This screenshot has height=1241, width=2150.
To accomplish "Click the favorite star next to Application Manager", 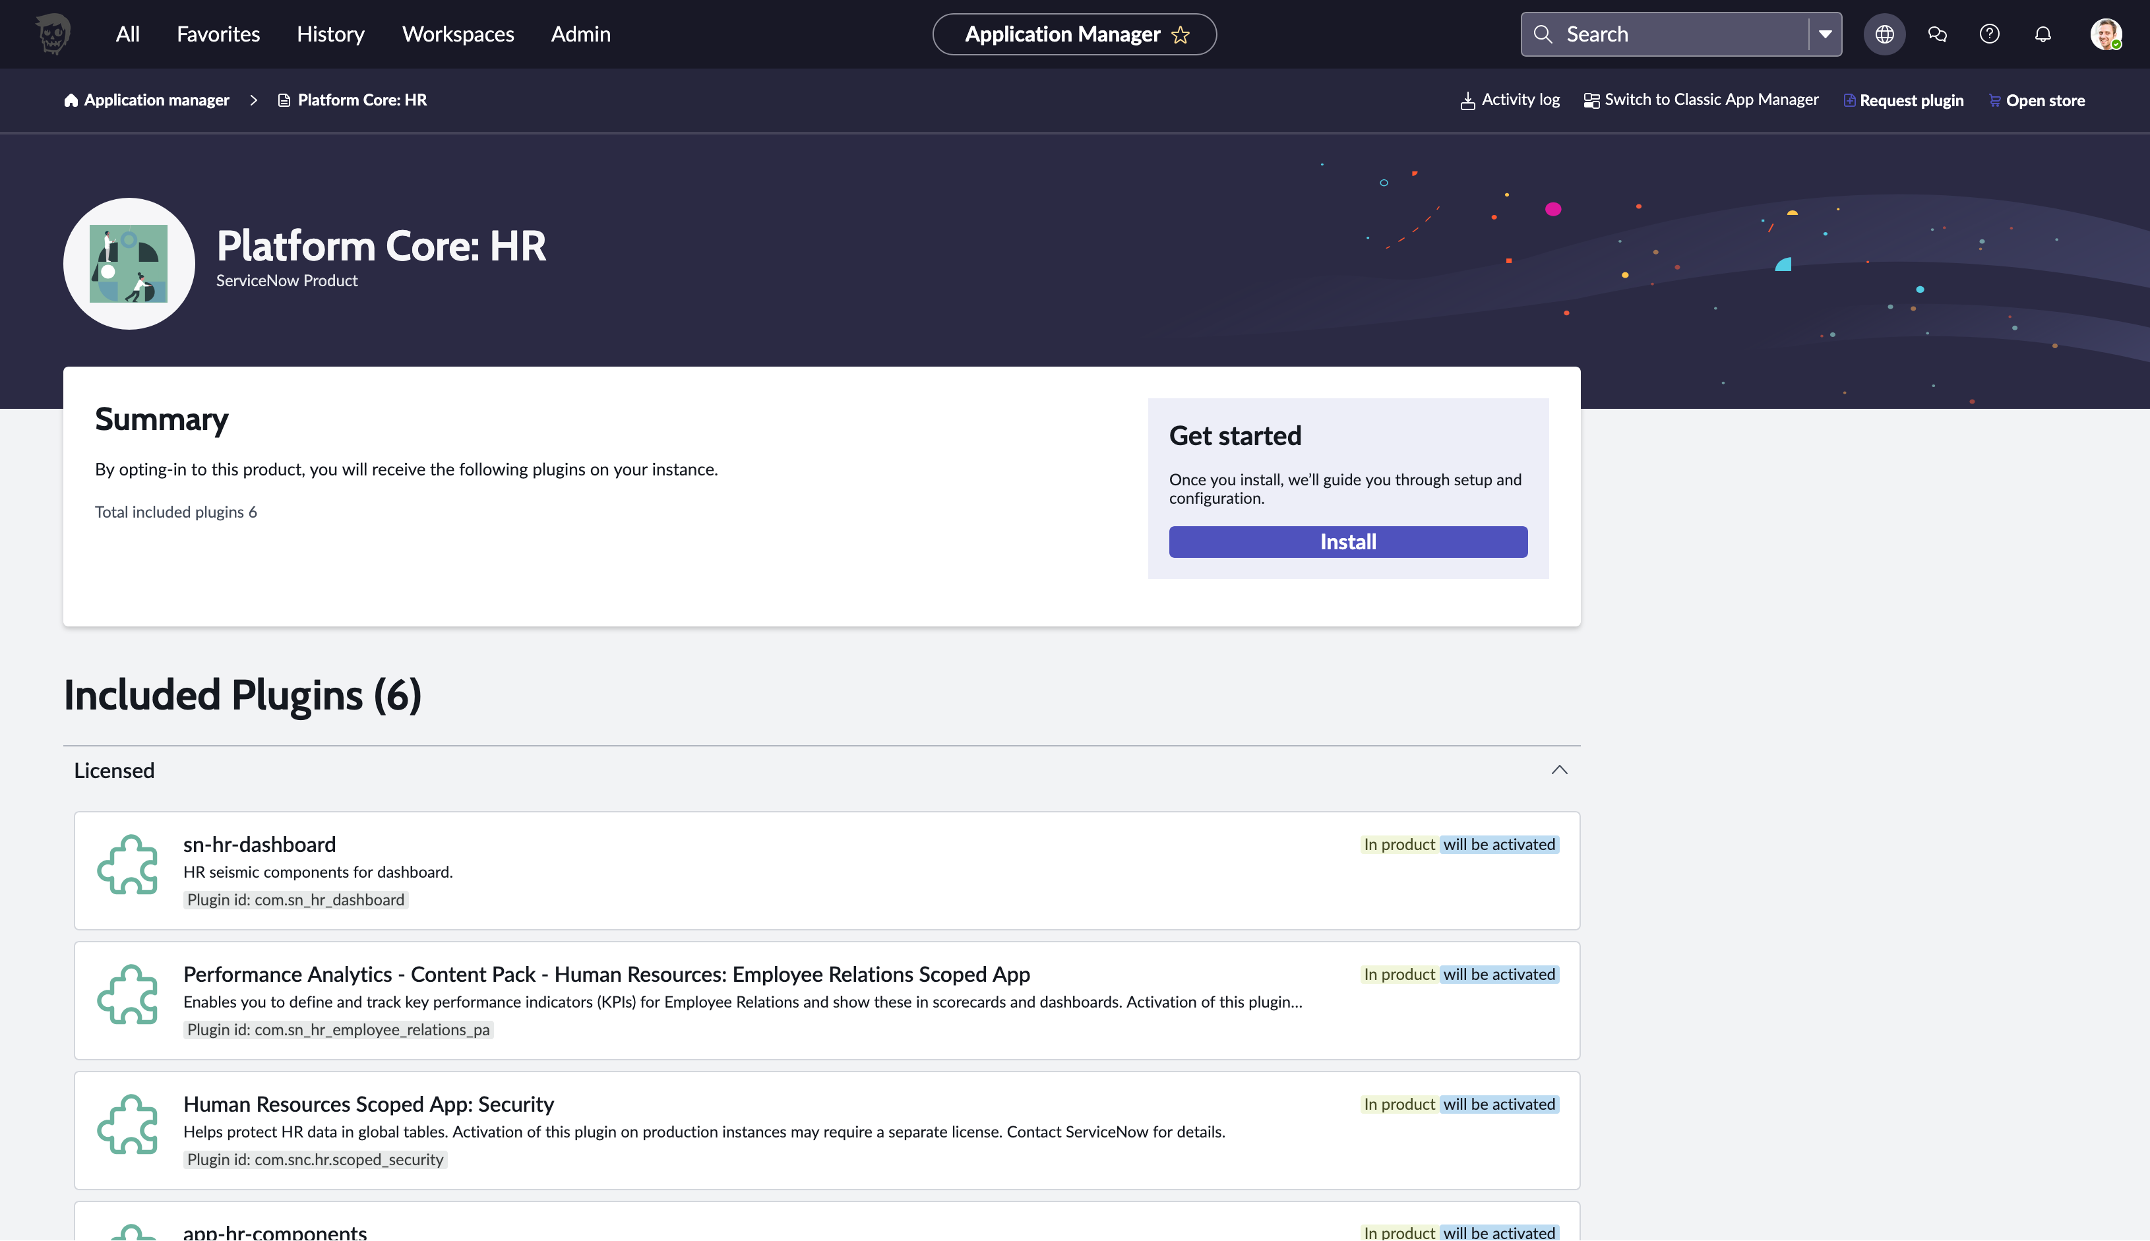I will 1181,35.
